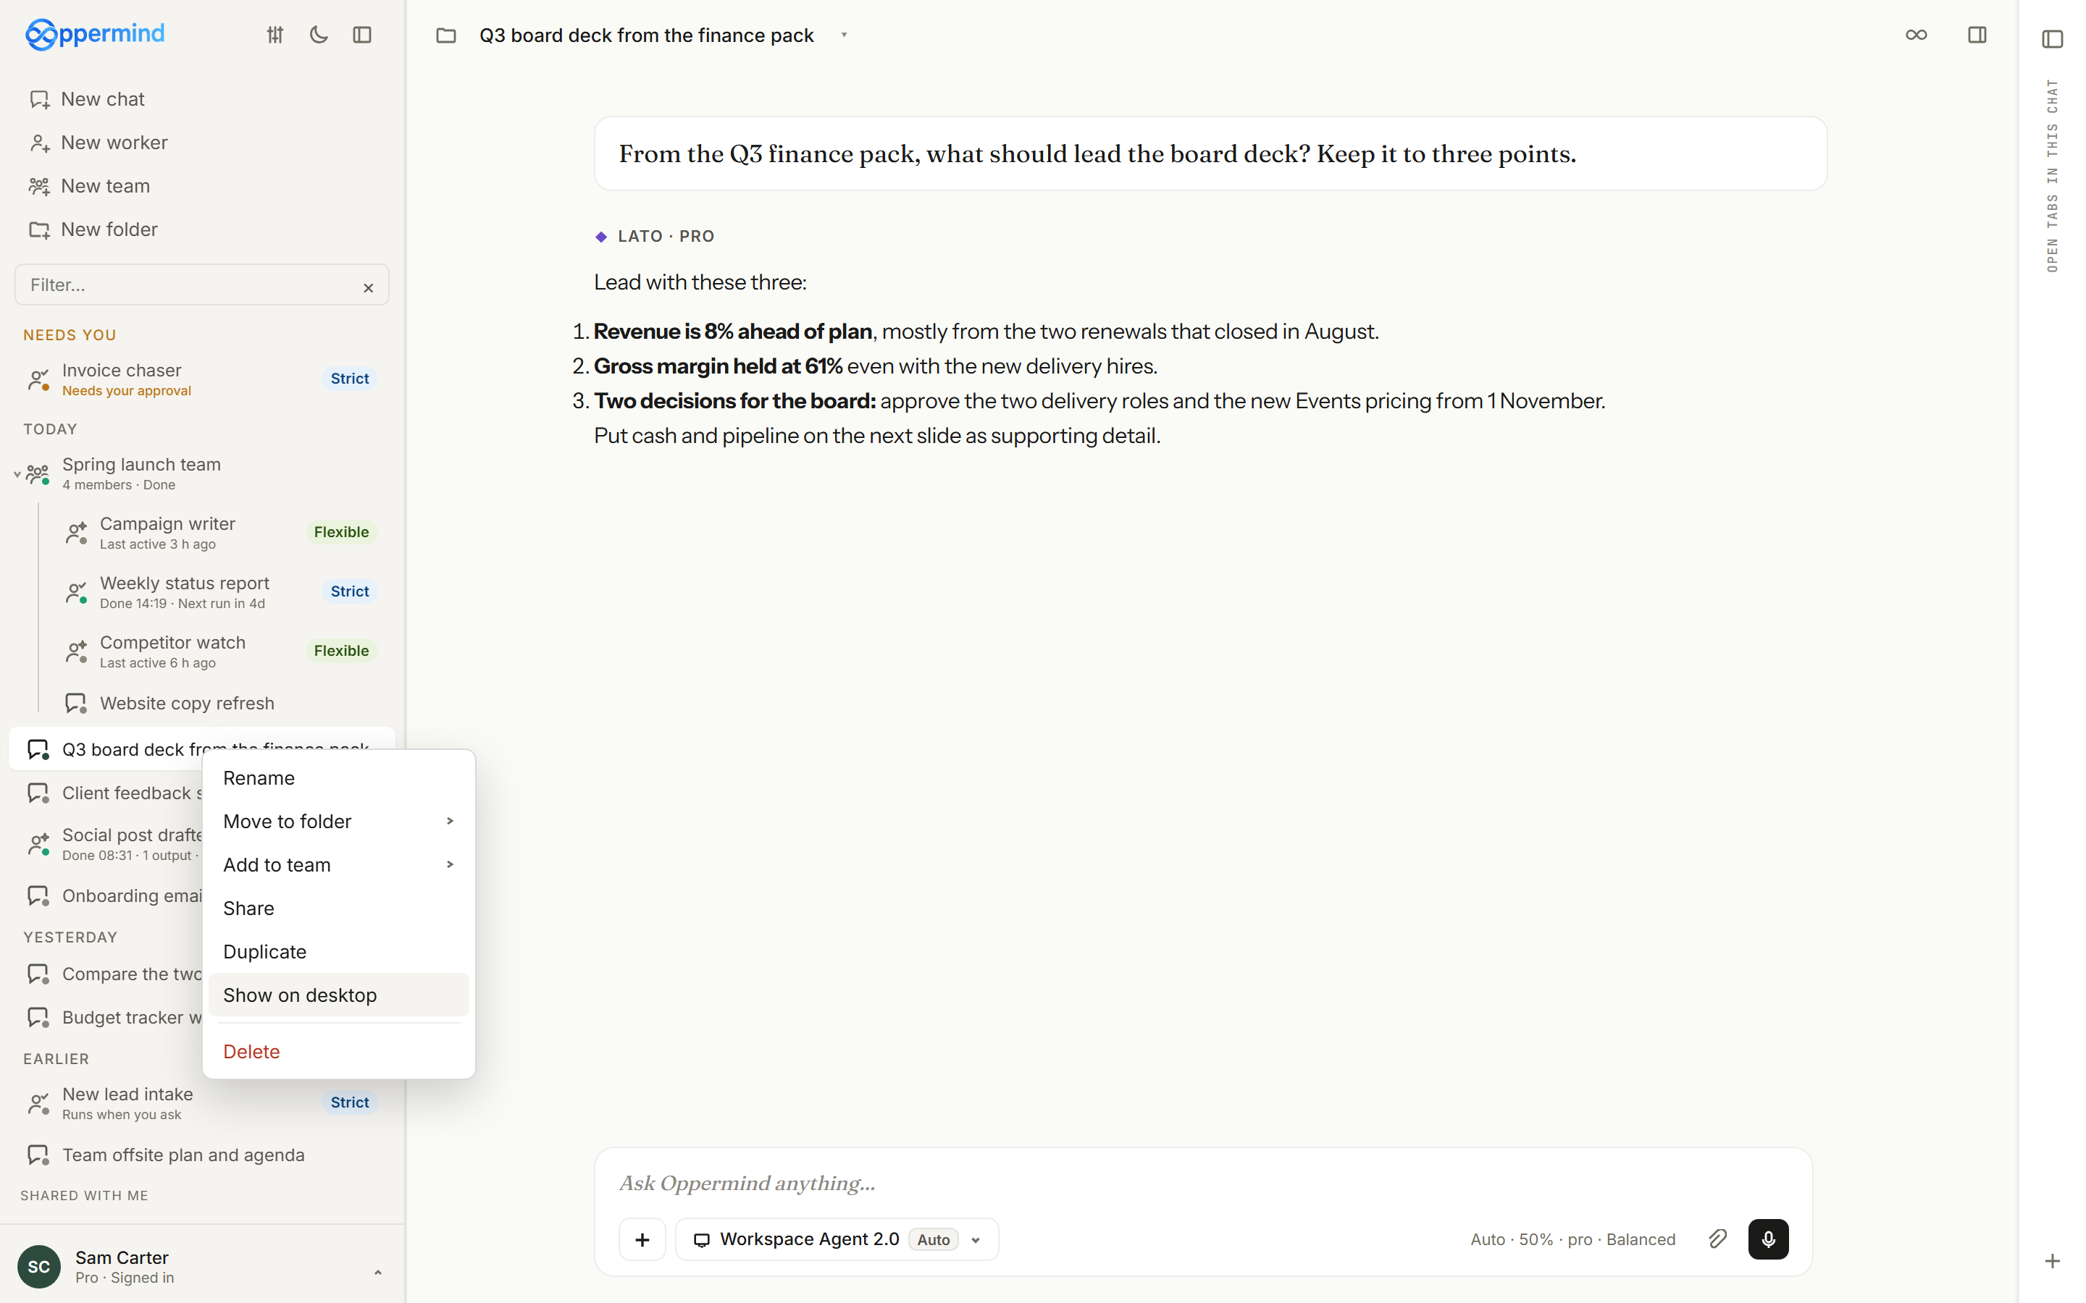The height and width of the screenshot is (1303, 2086).
Task: Open the Invoice chaser worker
Action: click(201, 379)
